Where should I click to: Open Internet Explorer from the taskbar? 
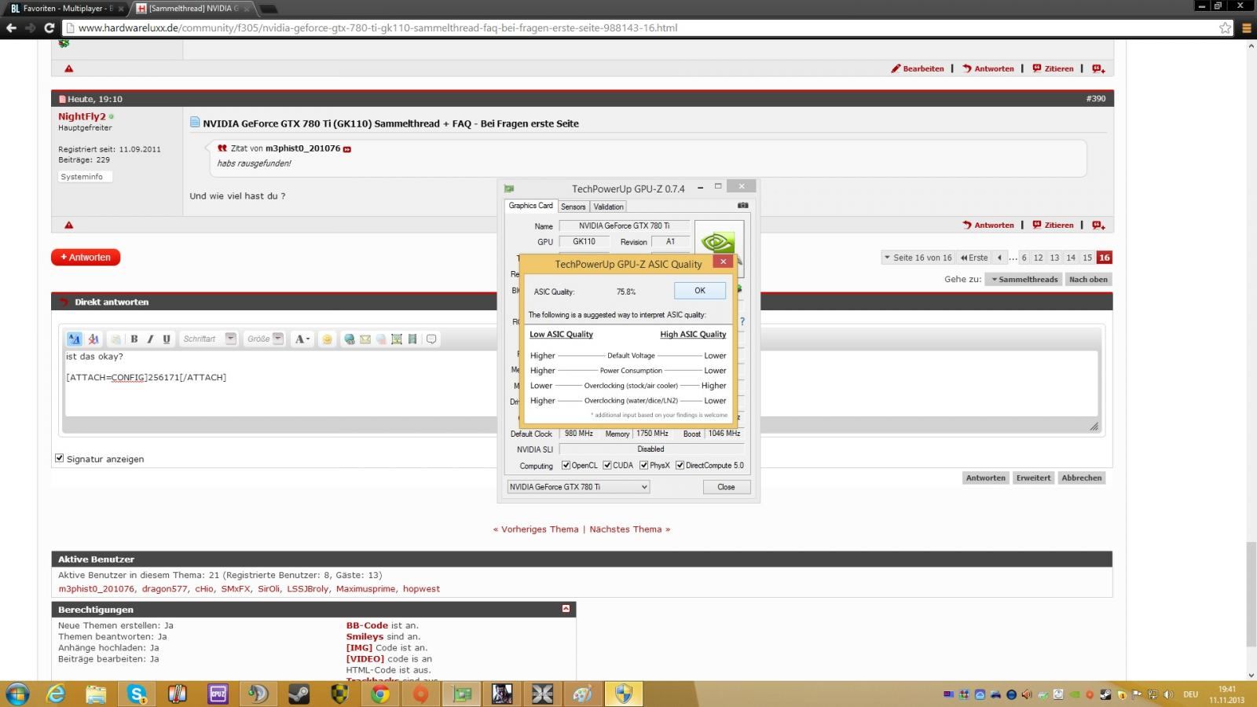click(x=56, y=694)
